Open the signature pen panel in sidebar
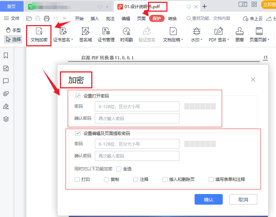Screen dimensions: 276x217 pyautogui.click(x=6, y=106)
